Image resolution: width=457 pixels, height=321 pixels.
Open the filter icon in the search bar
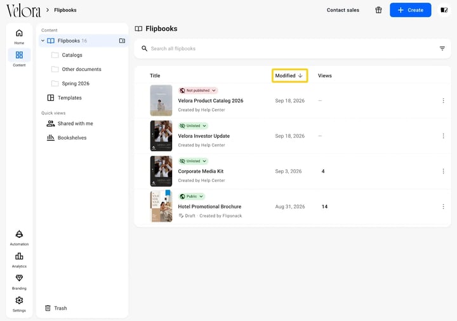point(442,48)
